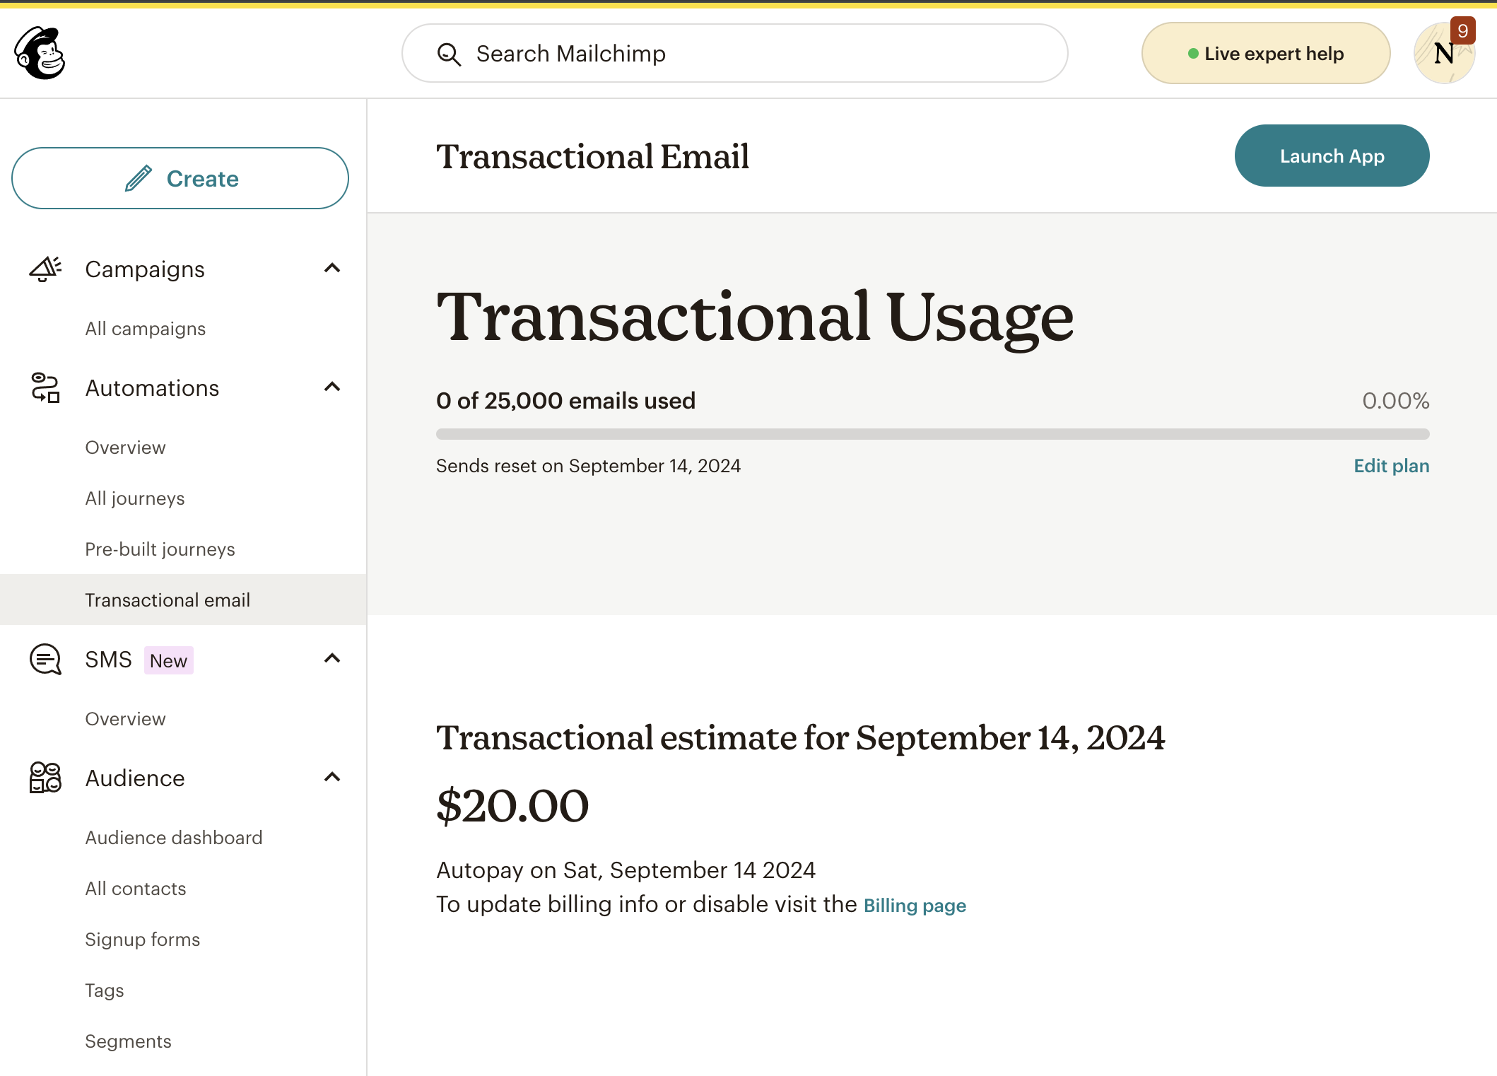Click the search magnifier icon
Screen dimensions: 1497x1076
(449, 54)
